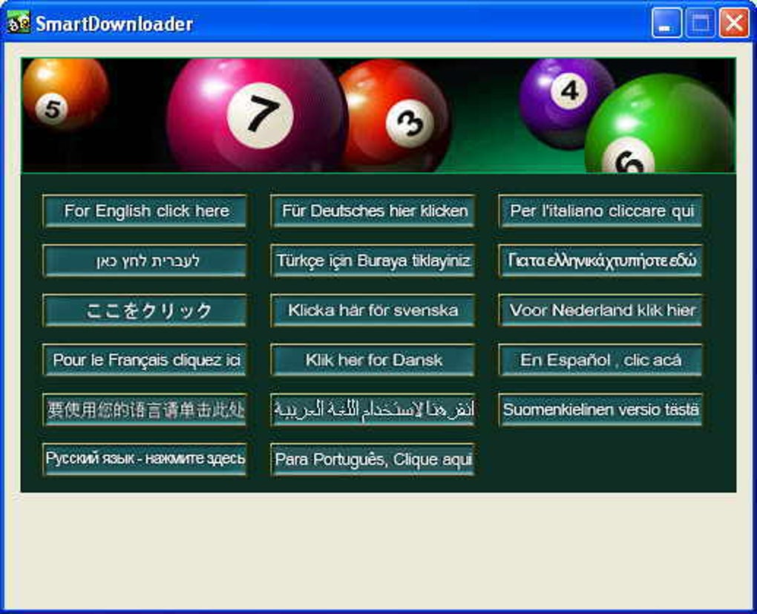
Task: Pick the Japanese language button
Action: coord(145,310)
